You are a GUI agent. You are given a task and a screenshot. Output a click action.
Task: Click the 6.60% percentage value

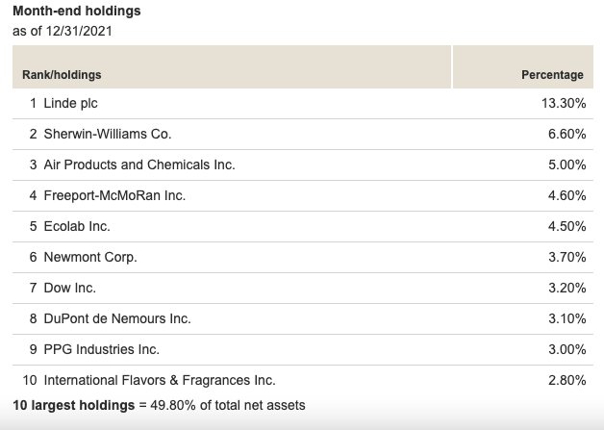tap(567, 134)
